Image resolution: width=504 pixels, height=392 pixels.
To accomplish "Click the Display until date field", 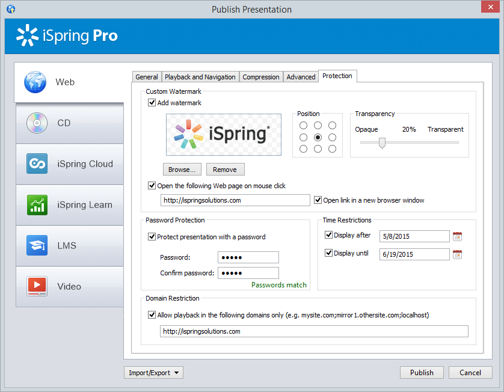I will [x=414, y=254].
